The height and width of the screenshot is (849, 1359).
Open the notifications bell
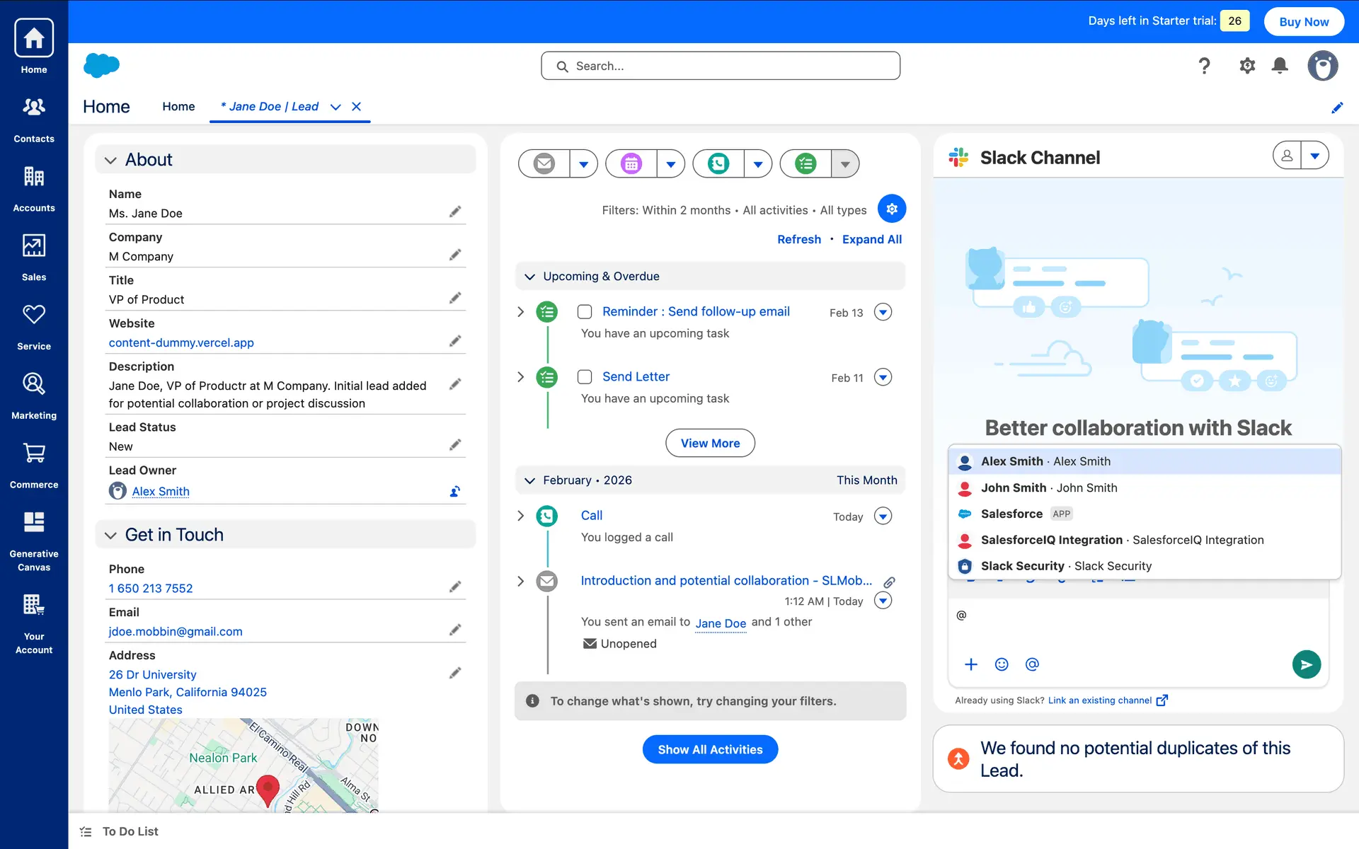point(1280,66)
